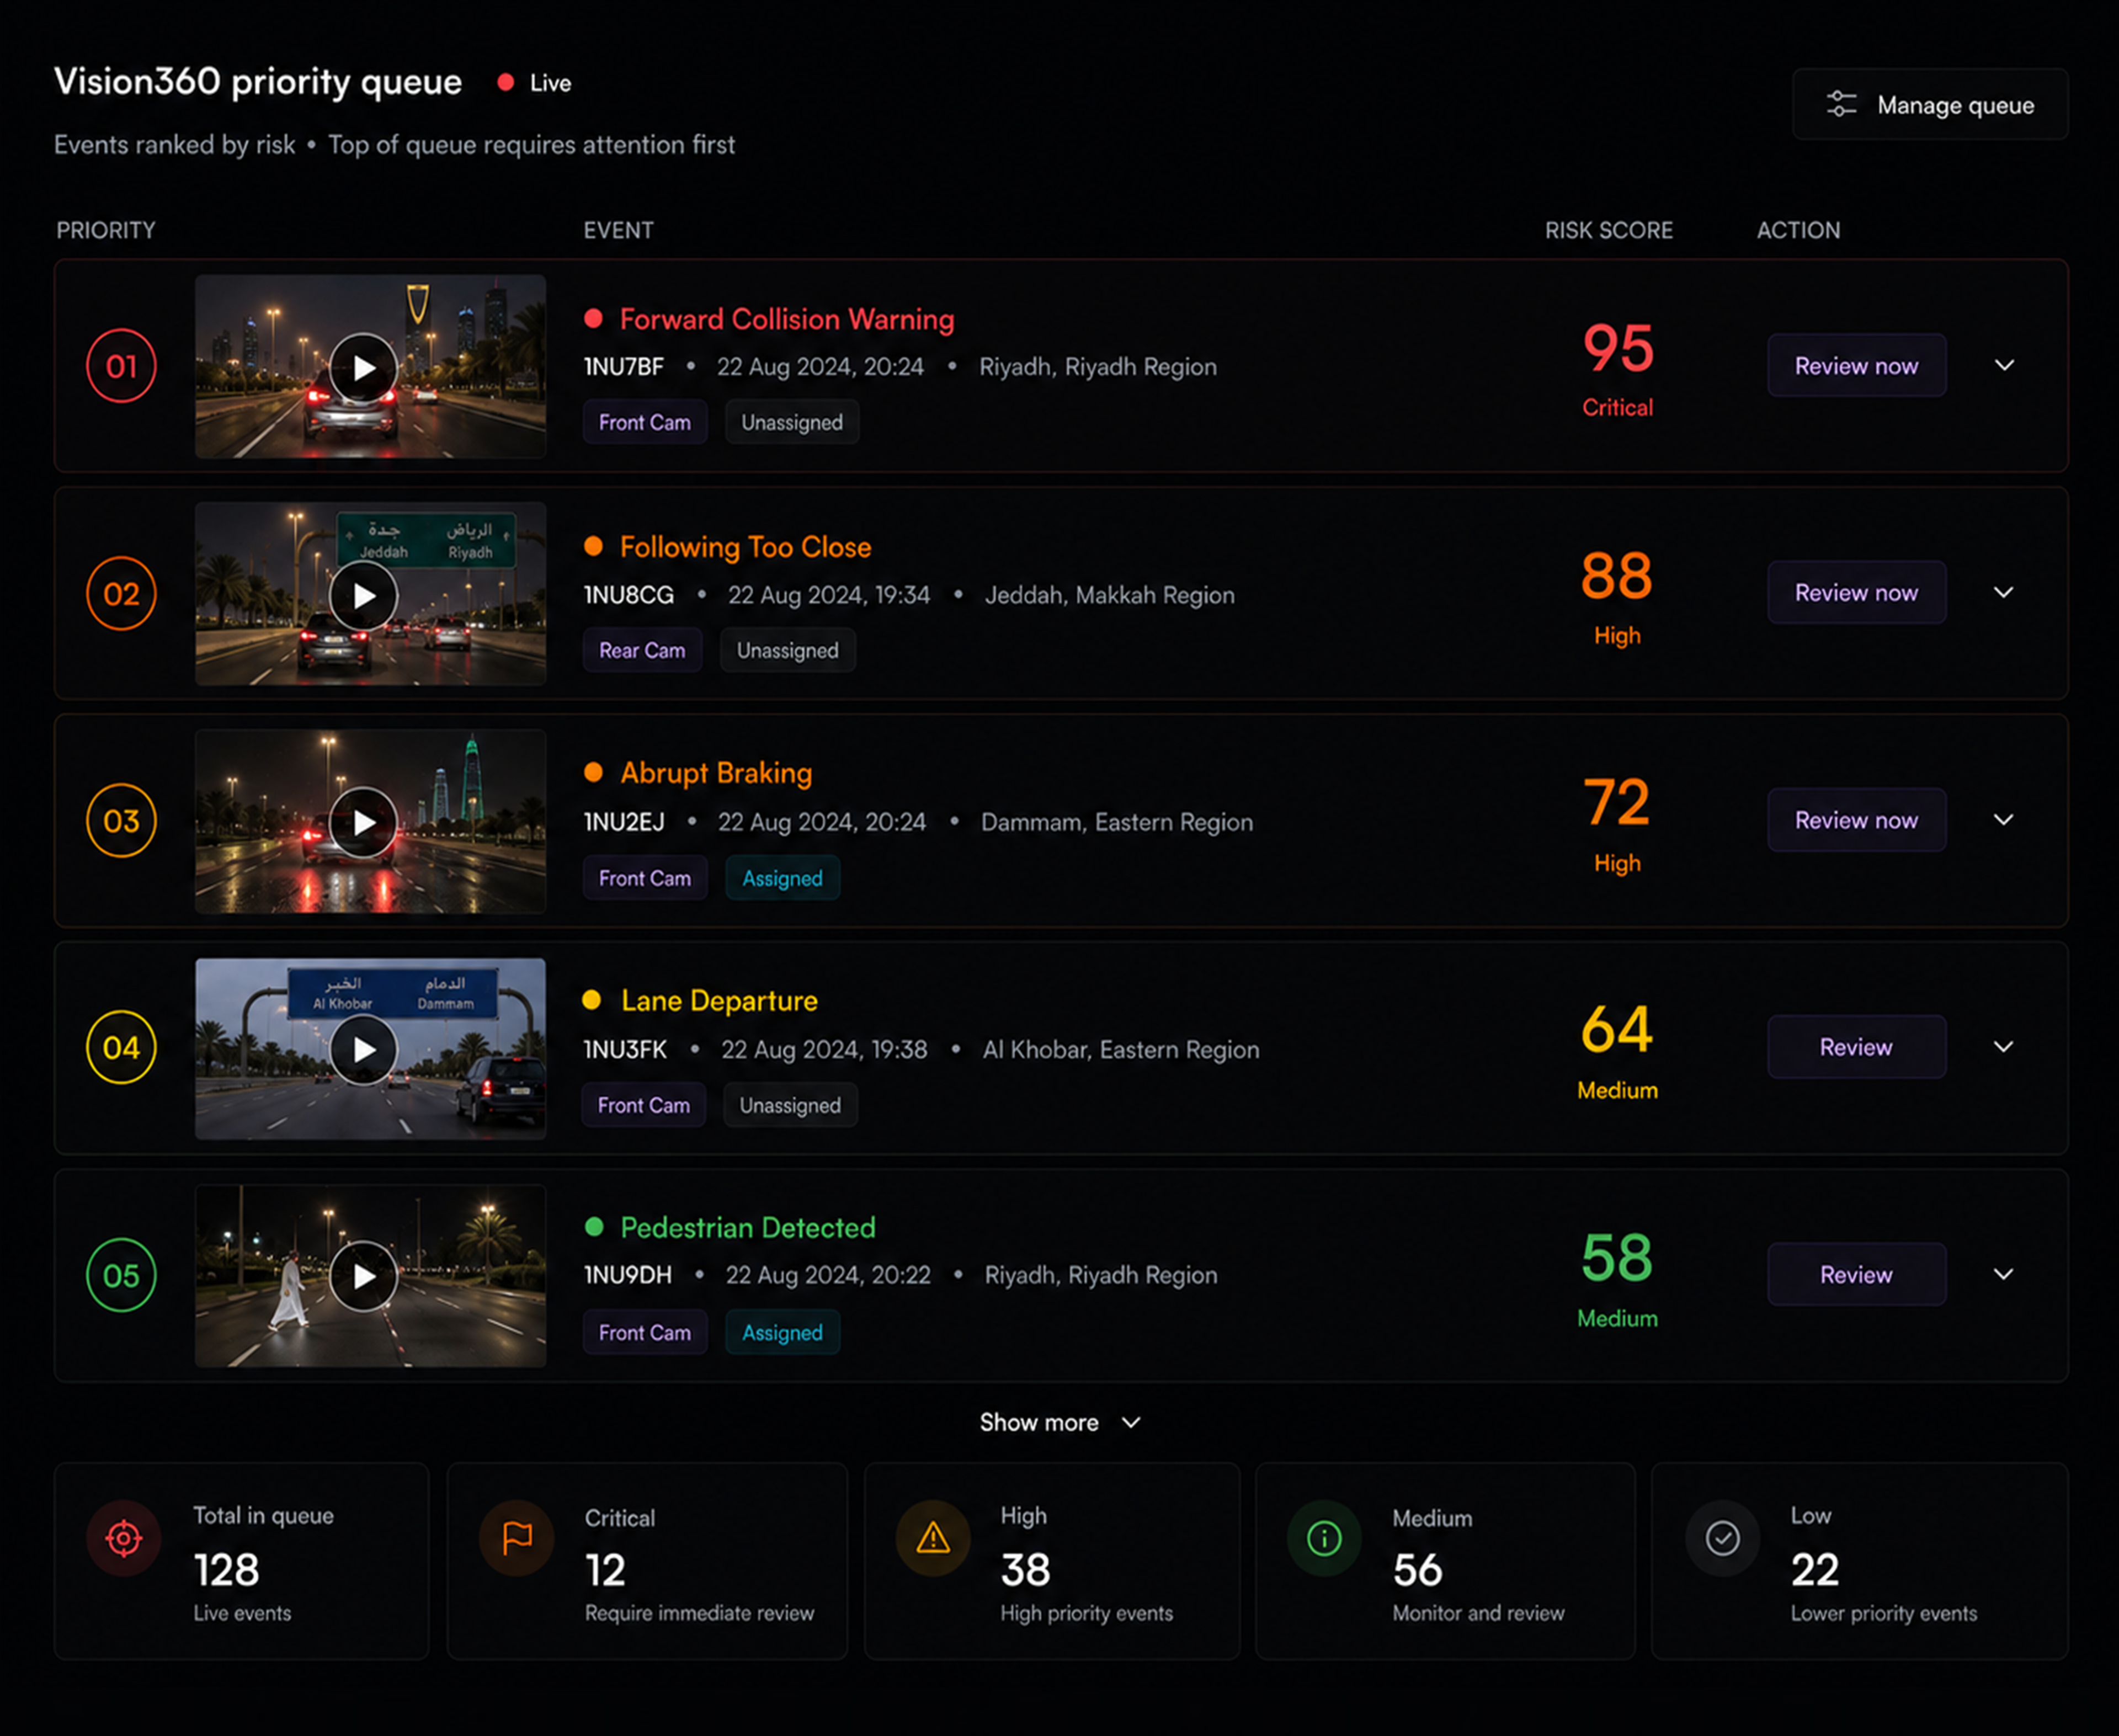Click the checkmark icon in Low card
Screen dimensions: 2119x1736
(x=1722, y=1538)
